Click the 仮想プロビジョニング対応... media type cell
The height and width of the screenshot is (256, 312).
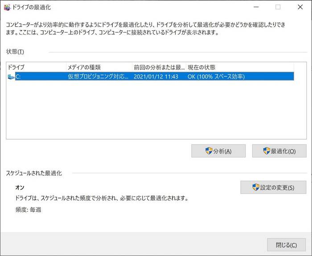(x=98, y=76)
